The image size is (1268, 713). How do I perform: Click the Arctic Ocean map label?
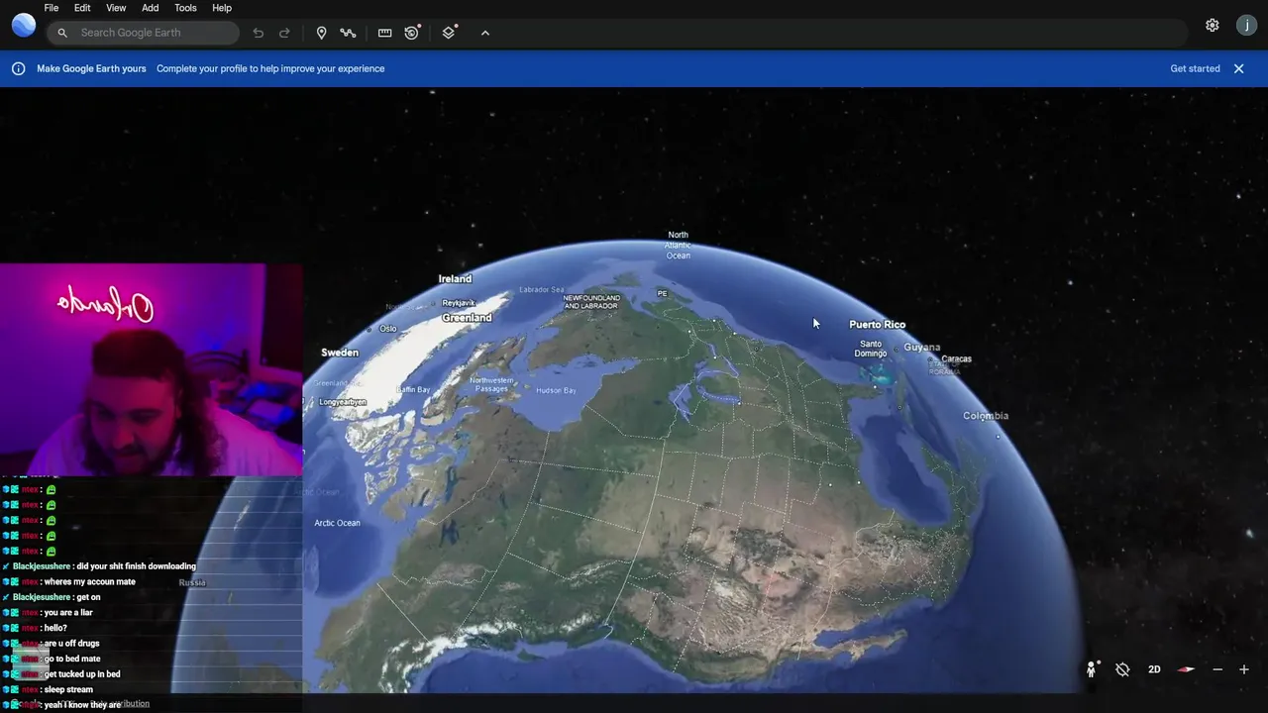pos(337,523)
